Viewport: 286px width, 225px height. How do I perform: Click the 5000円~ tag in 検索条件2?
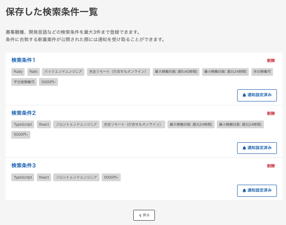(x=21, y=135)
